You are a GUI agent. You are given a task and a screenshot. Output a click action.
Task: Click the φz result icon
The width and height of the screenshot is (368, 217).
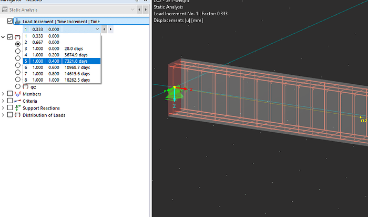click(x=25, y=87)
